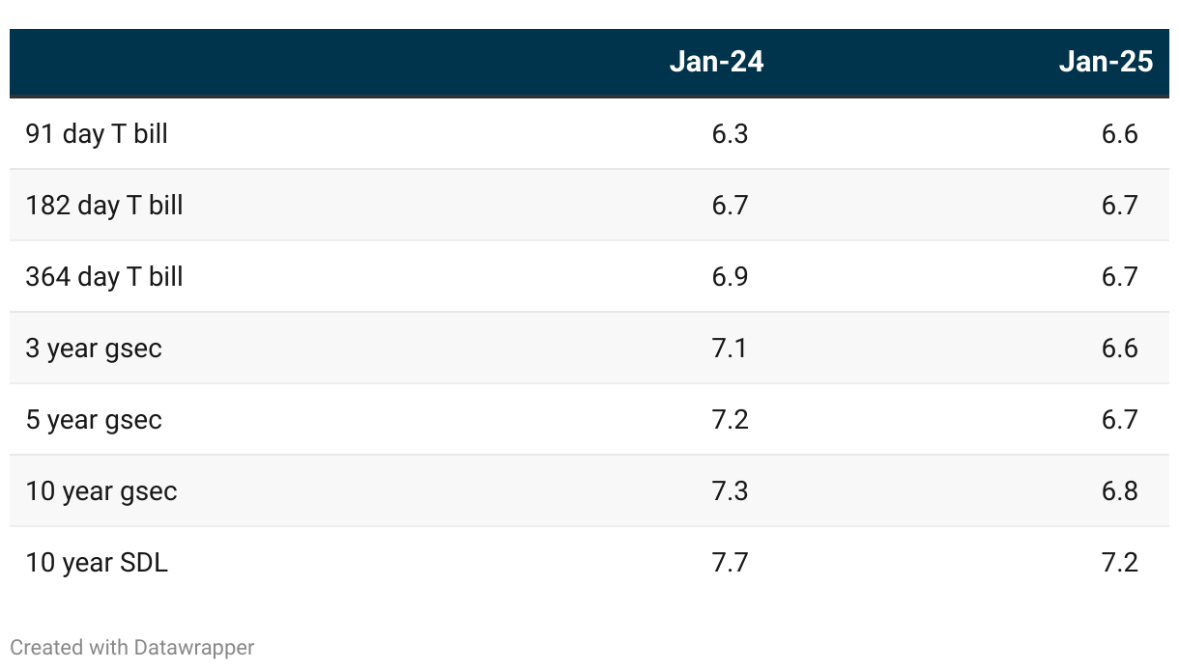Viewport: 1179px width, 670px height.
Task: Click the 6.3 value for 91 day T bill
Action: tap(730, 134)
